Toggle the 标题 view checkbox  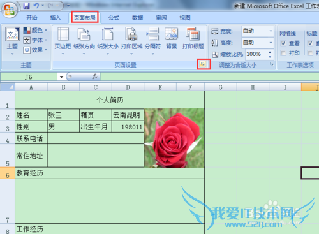310,43
